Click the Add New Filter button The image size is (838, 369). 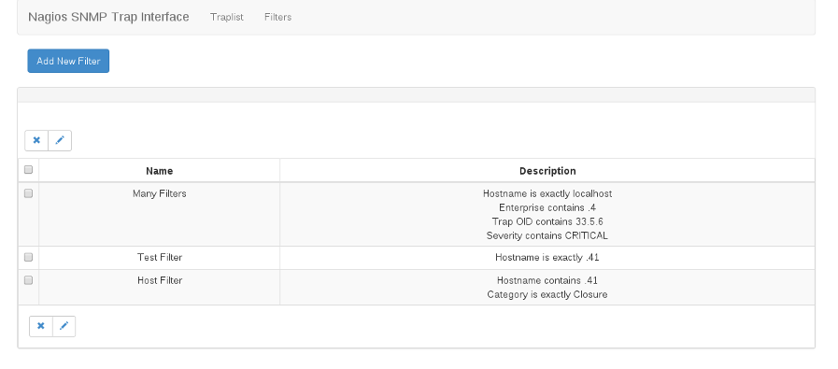point(68,61)
